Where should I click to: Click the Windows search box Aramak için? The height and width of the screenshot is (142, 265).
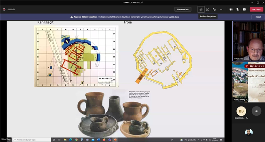click(32, 140)
